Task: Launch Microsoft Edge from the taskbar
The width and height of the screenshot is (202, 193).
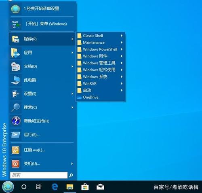Action: tap(55, 187)
